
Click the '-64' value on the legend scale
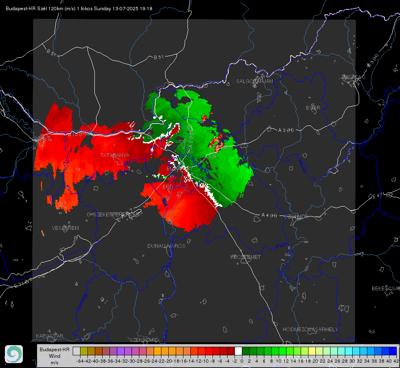click(80, 361)
